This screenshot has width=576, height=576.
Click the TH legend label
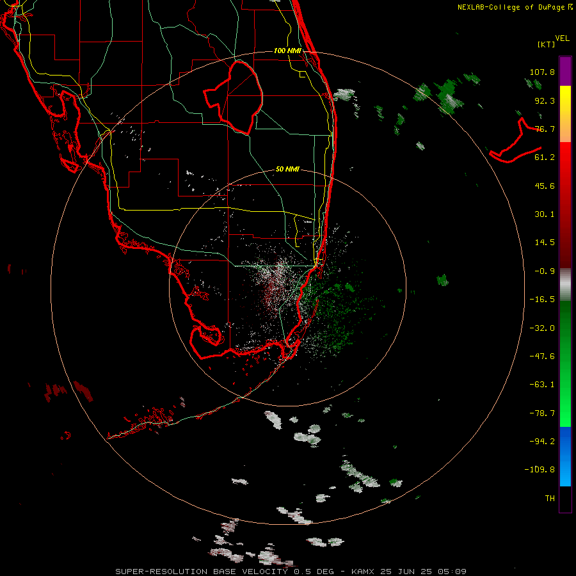[550, 499]
